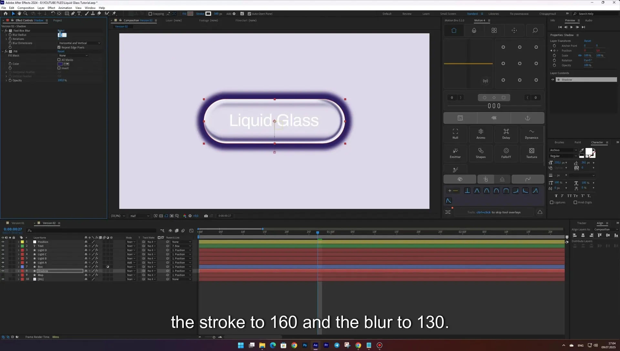Screen dimensions: 620x351
Task: Select the Hand tool in toolbar
Action: [19, 14]
